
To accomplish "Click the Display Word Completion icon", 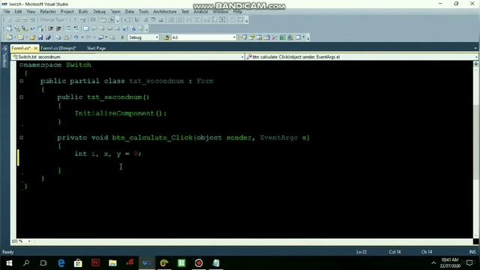I will [32, 28].
